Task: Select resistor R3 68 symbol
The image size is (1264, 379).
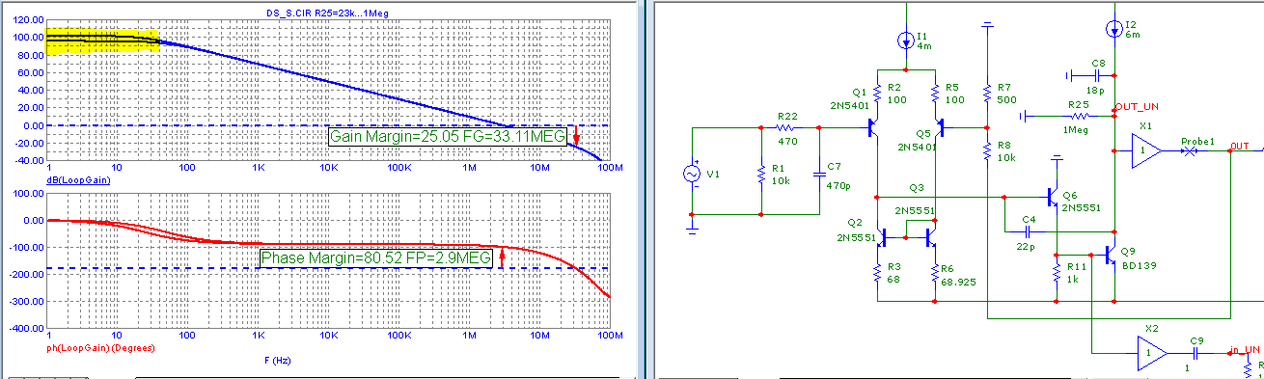Action: pyautogui.click(x=877, y=274)
